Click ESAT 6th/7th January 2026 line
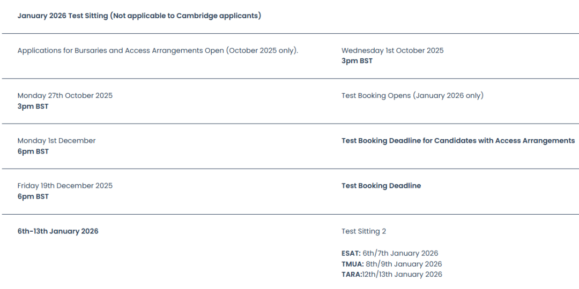 [x=390, y=254]
